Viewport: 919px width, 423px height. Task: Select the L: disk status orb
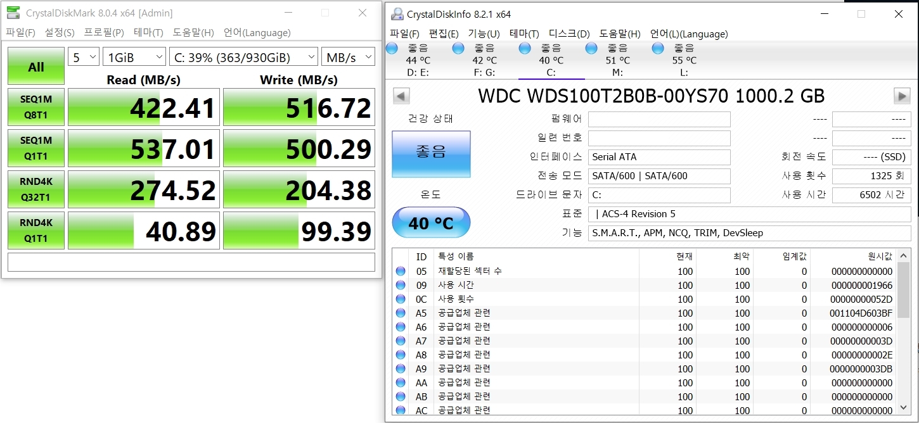click(x=658, y=48)
